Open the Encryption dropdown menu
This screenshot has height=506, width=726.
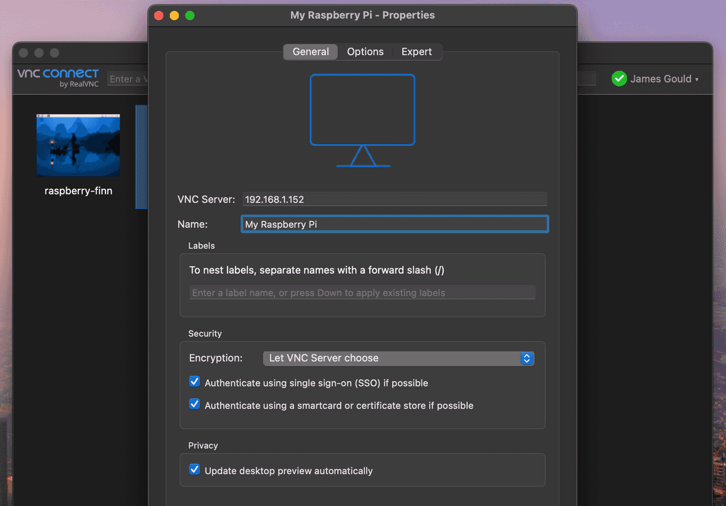(399, 358)
